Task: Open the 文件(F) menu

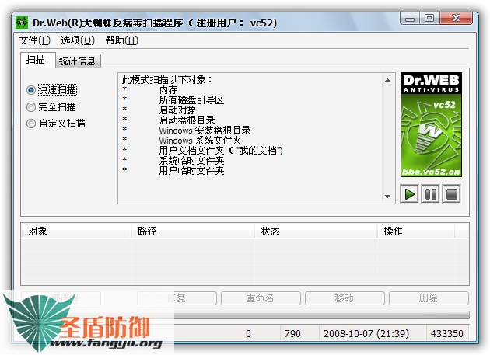Action: click(35, 40)
